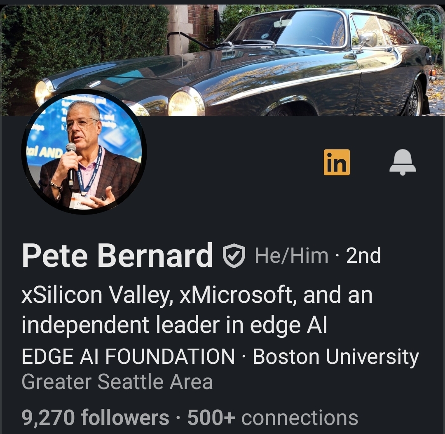The width and height of the screenshot is (445, 434).
Task: Open the 500+ connections list
Action: 273,417
